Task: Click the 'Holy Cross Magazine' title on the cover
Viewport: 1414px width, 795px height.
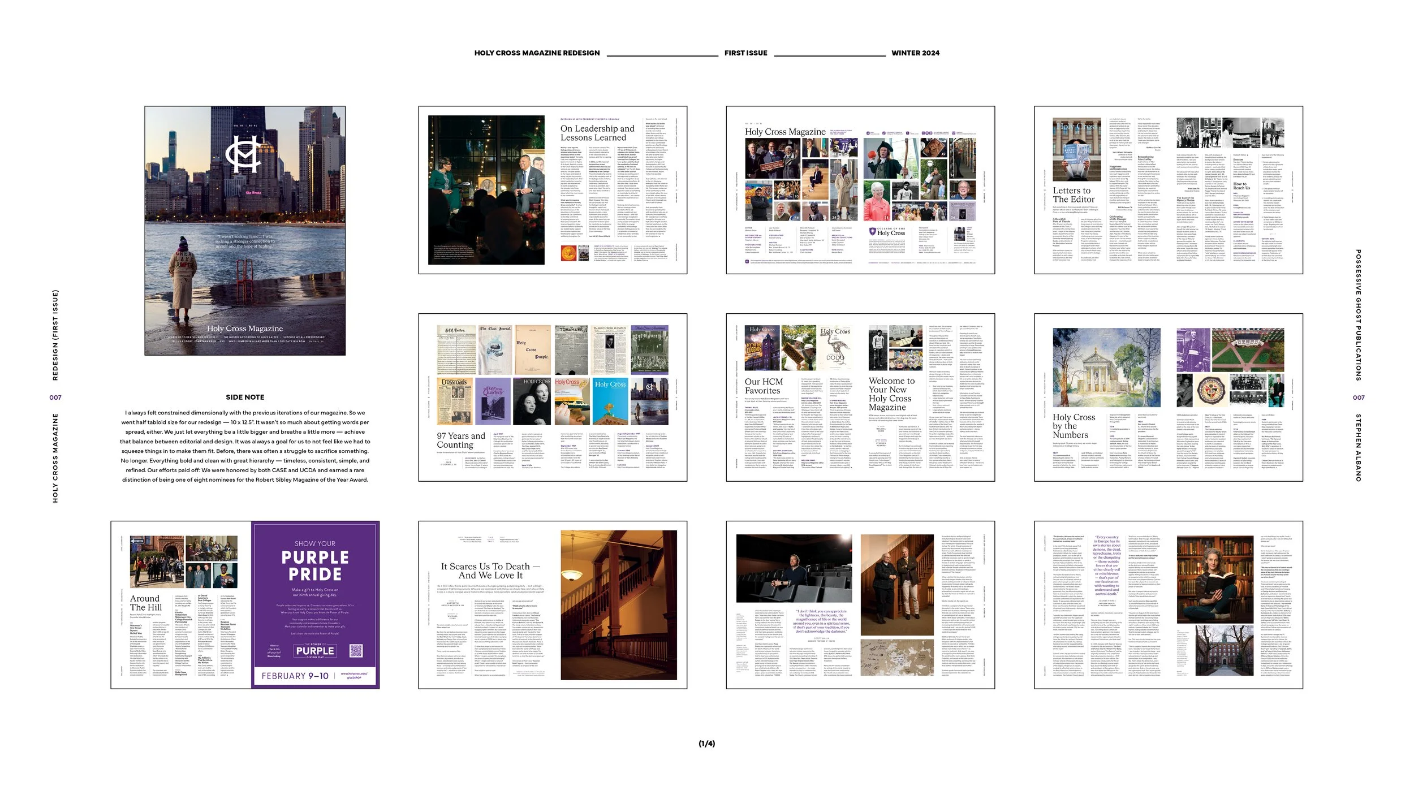Action: pyautogui.click(x=245, y=329)
